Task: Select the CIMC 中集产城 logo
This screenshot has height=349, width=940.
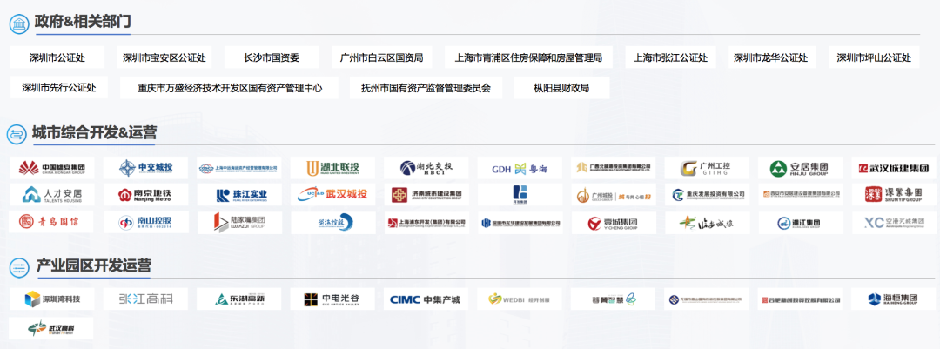Action: coord(426,299)
